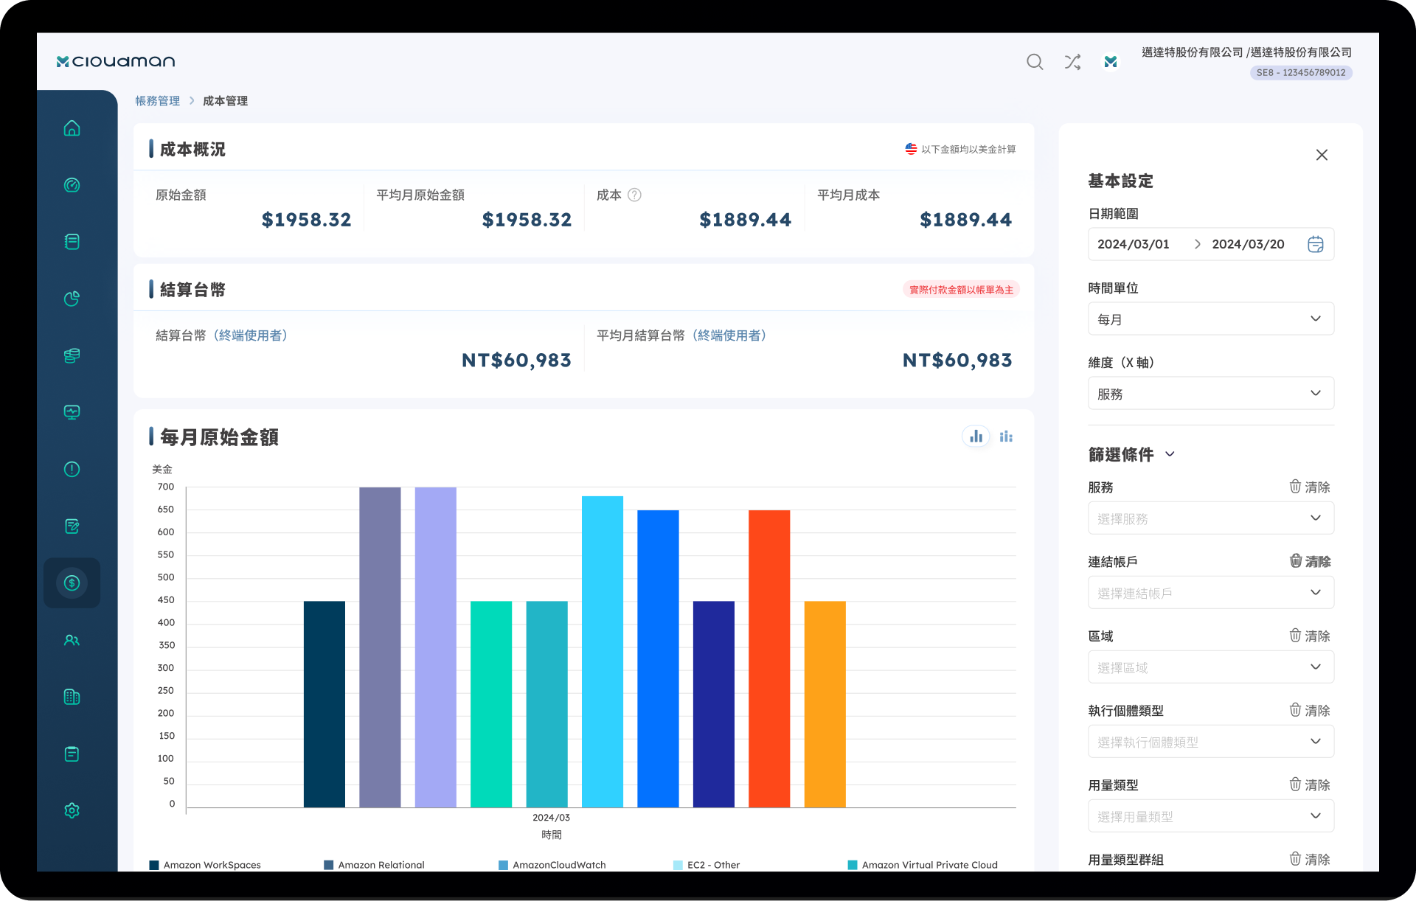Clear the 區域 filter
The width and height of the screenshot is (1416, 901).
(x=1310, y=636)
